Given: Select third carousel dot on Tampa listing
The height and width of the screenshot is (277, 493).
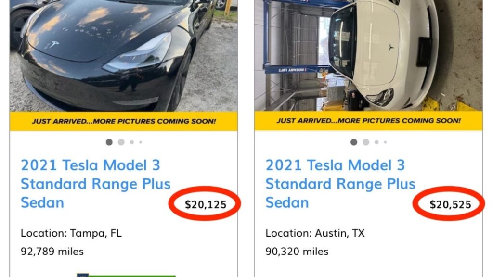Looking at the screenshot, I should tap(131, 142).
